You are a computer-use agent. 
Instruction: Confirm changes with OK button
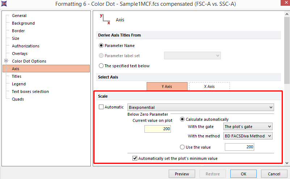pos(244,174)
